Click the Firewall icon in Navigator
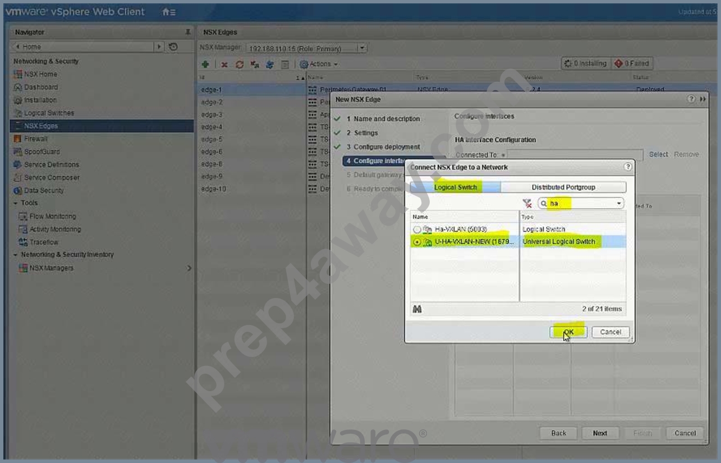 point(17,139)
